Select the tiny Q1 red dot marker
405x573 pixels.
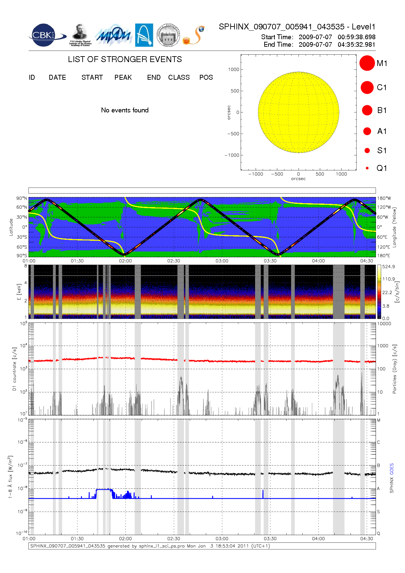(x=367, y=168)
